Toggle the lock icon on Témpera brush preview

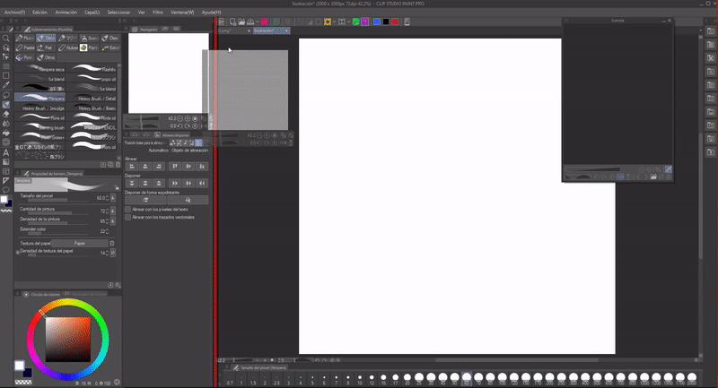pos(117,187)
